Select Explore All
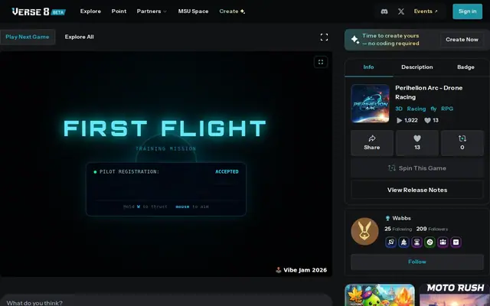This screenshot has height=306, width=490. (79, 37)
